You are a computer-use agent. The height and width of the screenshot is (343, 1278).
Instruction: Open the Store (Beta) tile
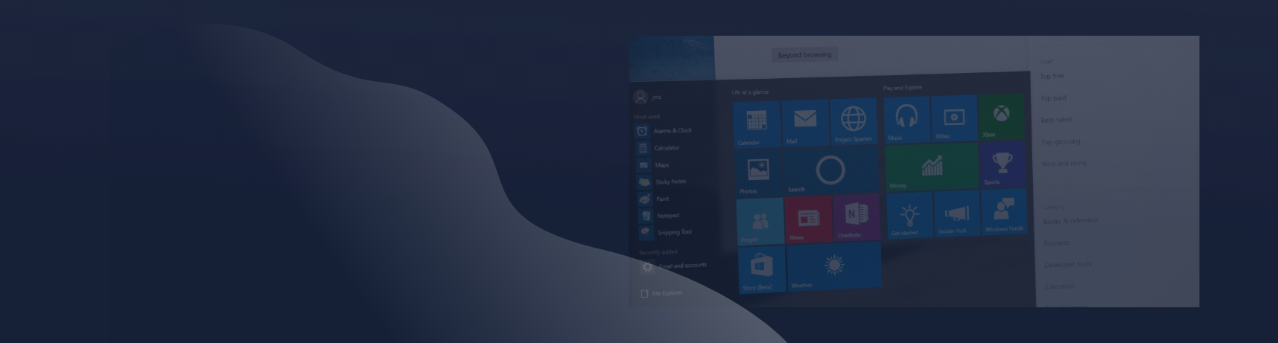coord(761,269)
